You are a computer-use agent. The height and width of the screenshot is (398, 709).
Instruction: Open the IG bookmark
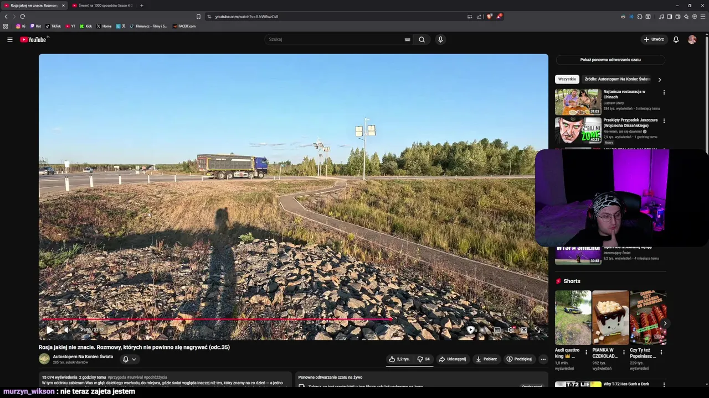tap(20, 26)
